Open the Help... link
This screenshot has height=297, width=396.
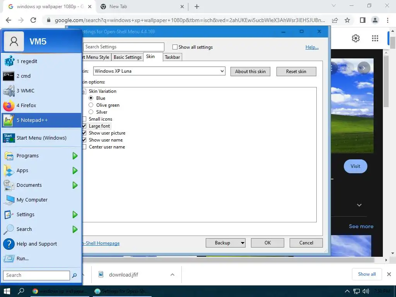[x=312, y=47]
